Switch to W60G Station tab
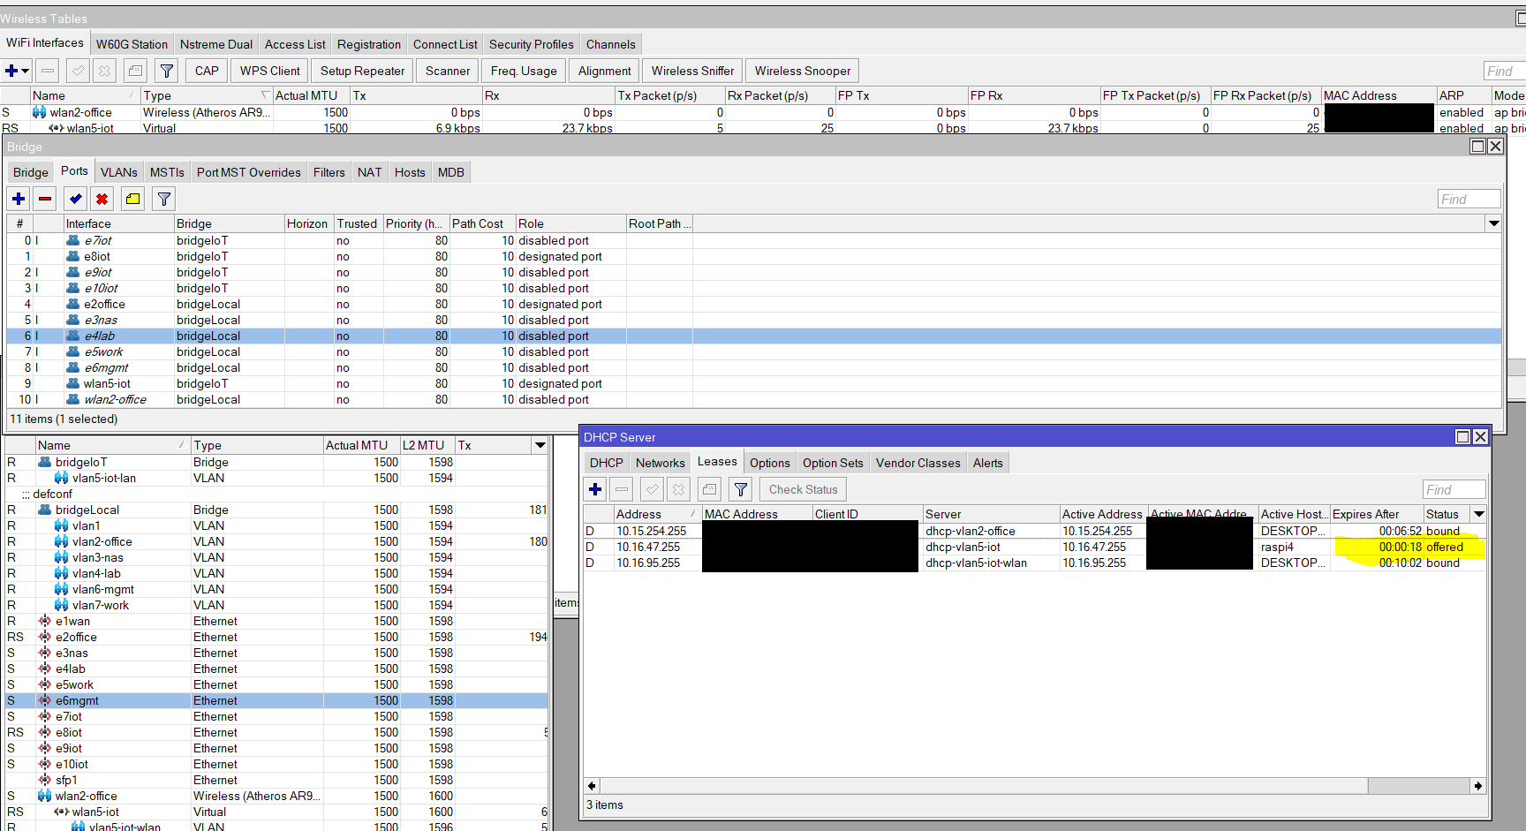This screenshot has width=1526, height=831. click(132, 44)
